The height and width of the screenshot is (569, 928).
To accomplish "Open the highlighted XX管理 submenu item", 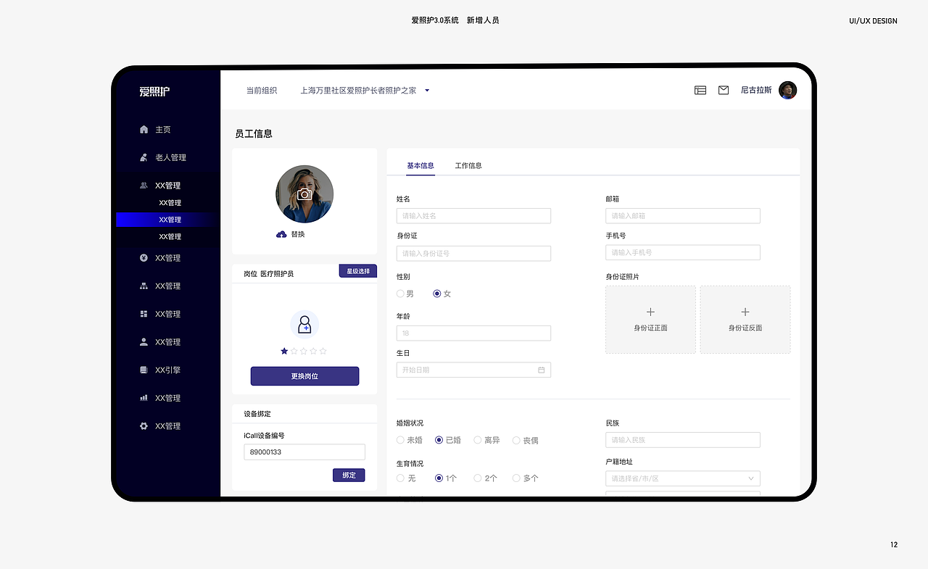I will click(168, 219).
